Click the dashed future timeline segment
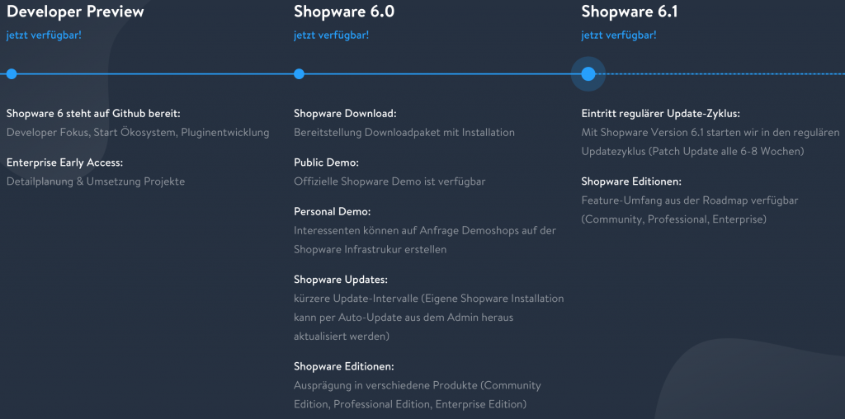 [x=725, y=73]
